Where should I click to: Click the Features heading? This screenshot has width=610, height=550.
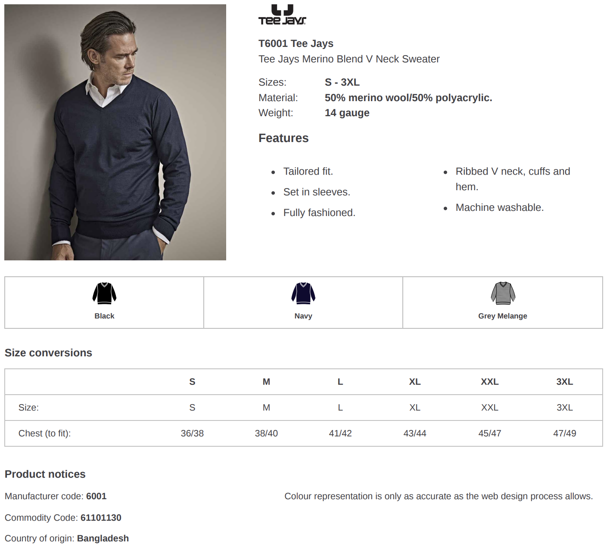coord(283,138)
